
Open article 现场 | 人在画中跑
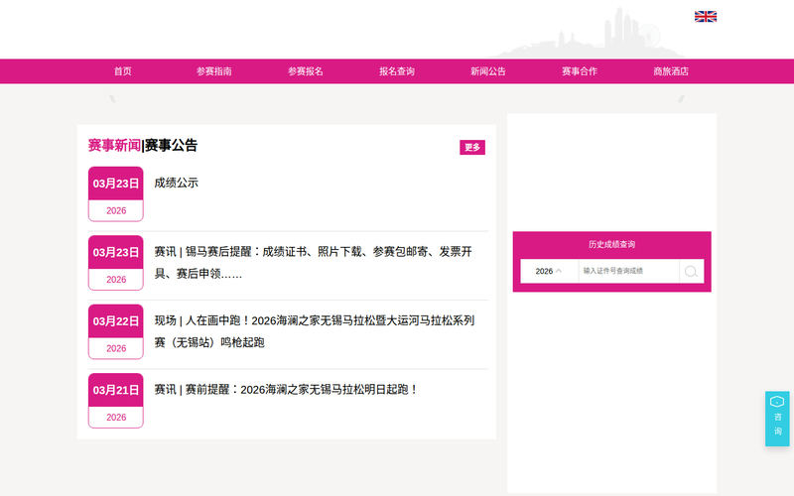(x=314, y=331)
